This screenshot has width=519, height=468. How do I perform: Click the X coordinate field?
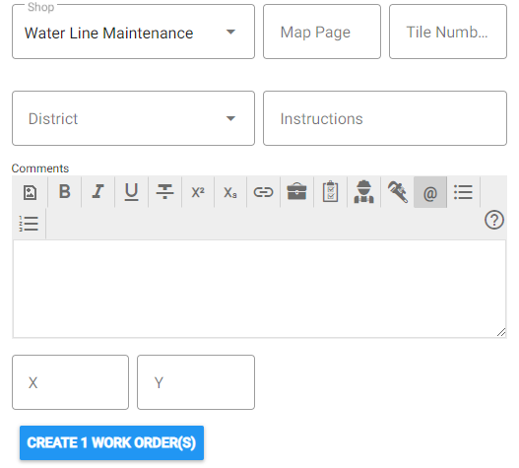(71, 382)
